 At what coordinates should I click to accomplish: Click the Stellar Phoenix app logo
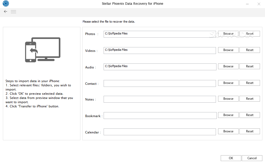(6, 3)
